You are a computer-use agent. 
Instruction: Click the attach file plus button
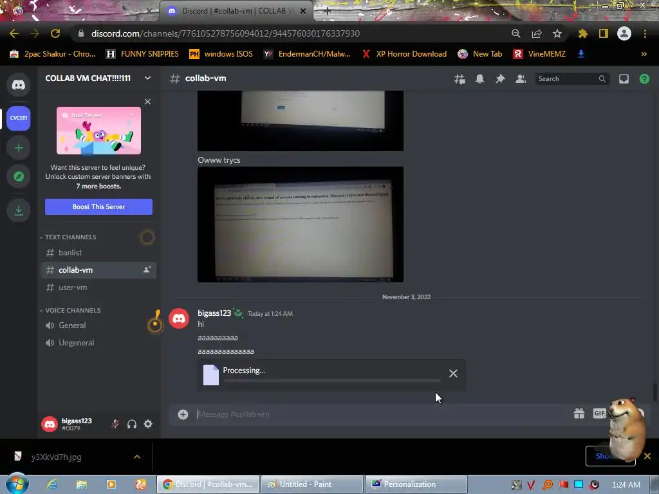pyautogui.click(x=183, y=414)
